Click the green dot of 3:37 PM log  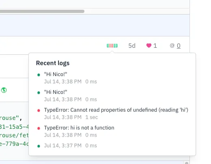tap(39, 146)
